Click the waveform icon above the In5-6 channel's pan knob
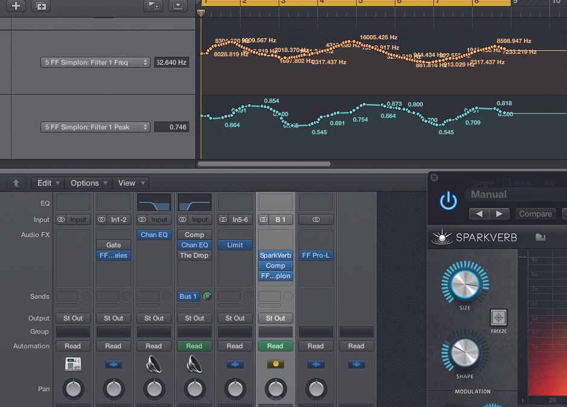Viewport: 567px width, 407px height. point(235,363)
